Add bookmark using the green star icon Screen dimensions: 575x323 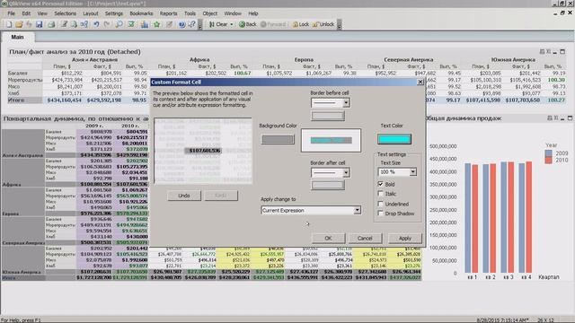(156, 24)
